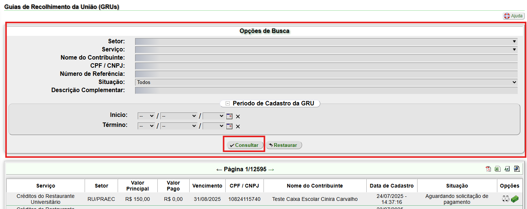The image size is (527, 209).
Task: Open calendar picker for Término date
Action: (x=229, y=126)
